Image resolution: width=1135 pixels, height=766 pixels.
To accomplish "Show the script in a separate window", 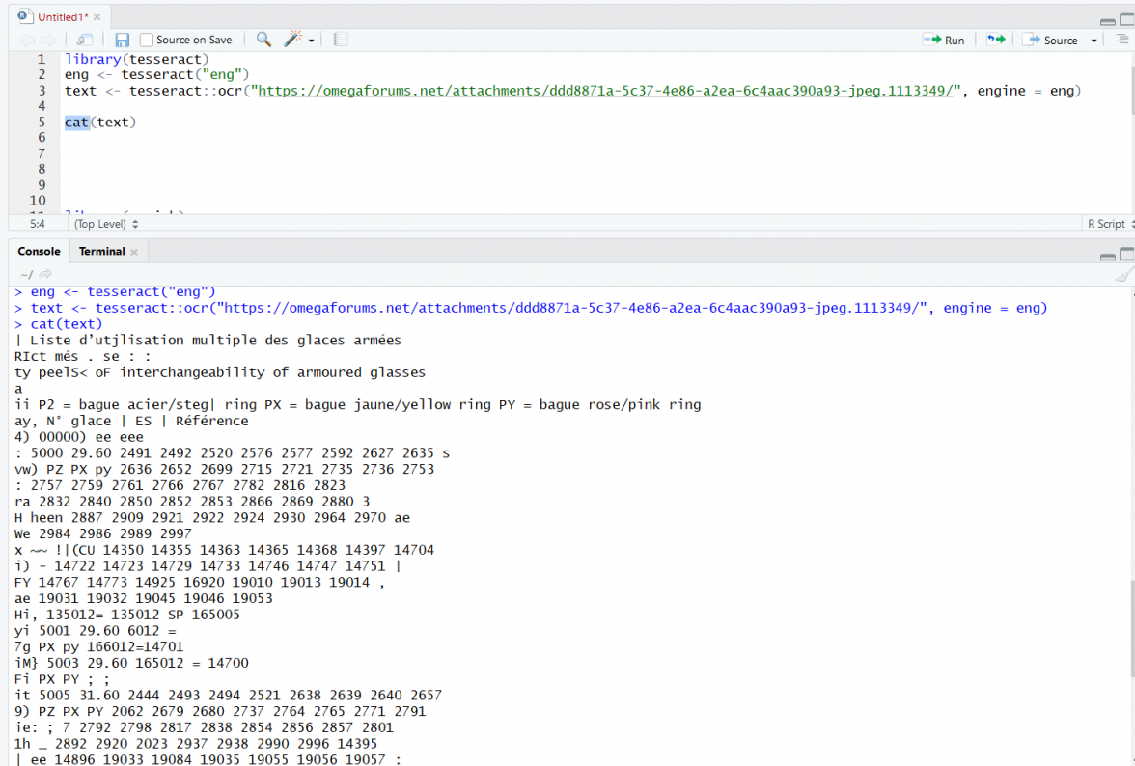I will pyautogui.click(x=85, y=39).
